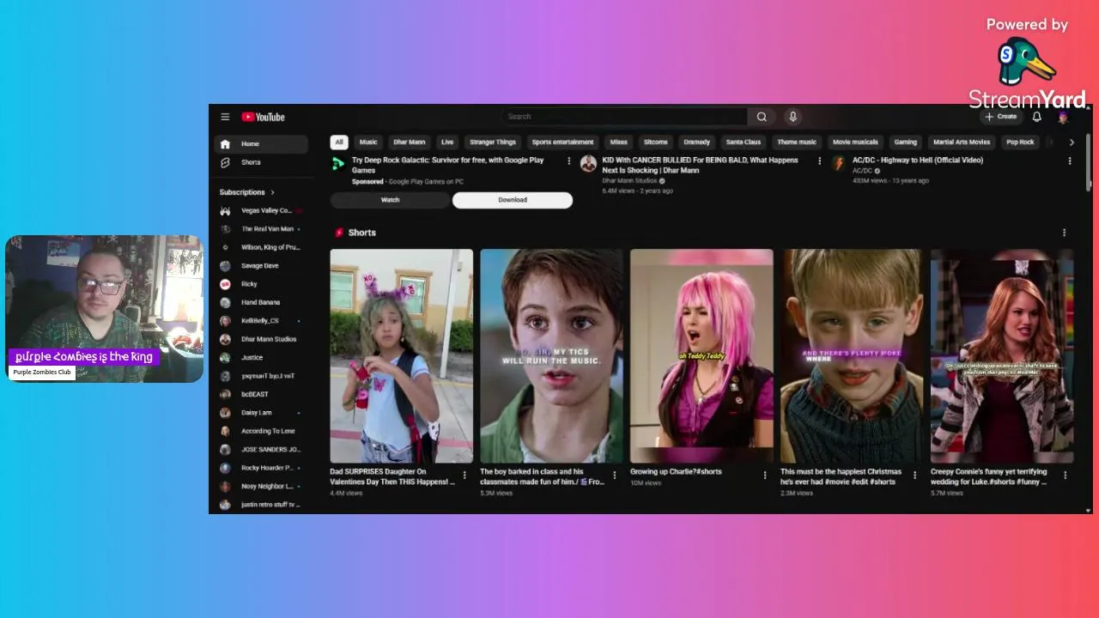Open the notifications bell

[x=1036, y=117]
